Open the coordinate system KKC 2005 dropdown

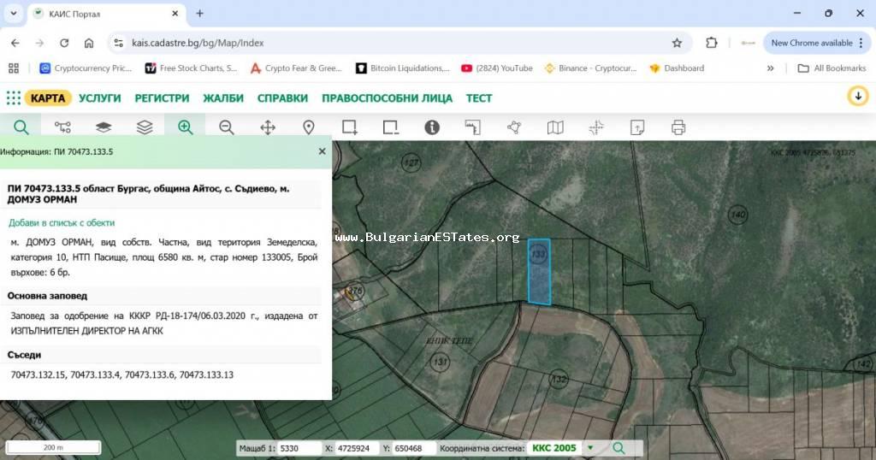(x=589, y=448)
